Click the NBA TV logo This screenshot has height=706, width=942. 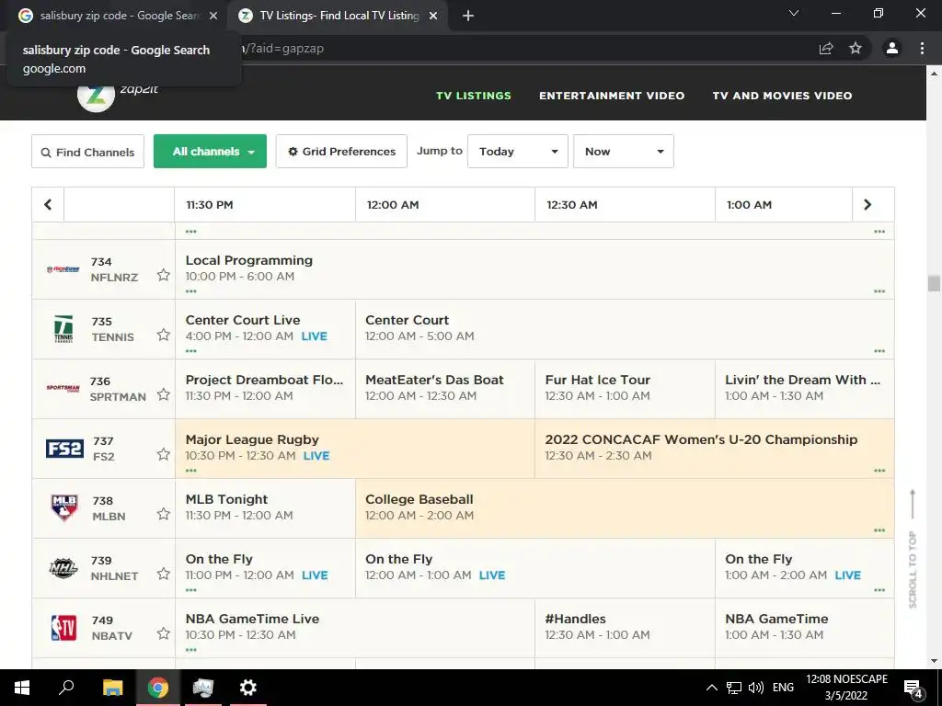tap(63, 628)
